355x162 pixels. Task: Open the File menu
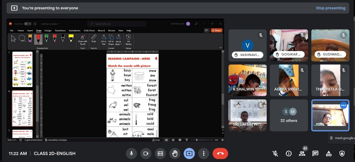pyautogui.click(x=12, y=30)
